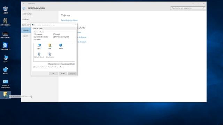Open the mouse pointer settings link
223x125 pixels.
[82, 42]
